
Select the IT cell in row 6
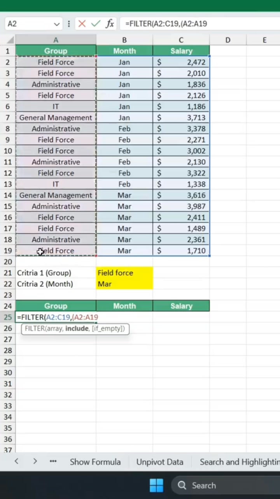pos(56,106)
